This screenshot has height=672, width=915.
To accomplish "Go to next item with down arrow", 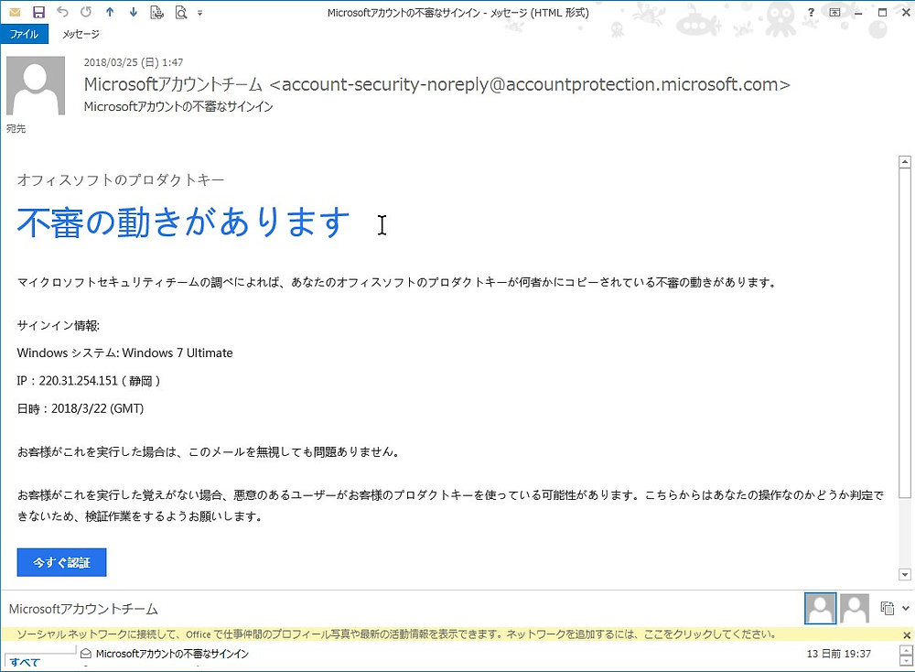I will (133, 12).
